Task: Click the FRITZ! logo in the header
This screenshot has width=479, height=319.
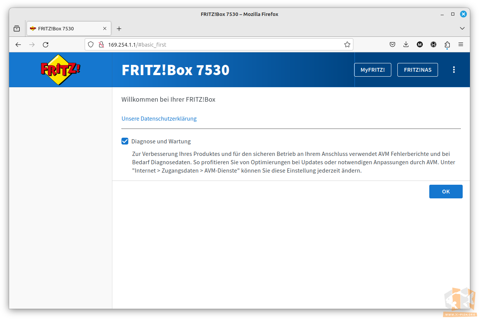Action: [61, 69]
